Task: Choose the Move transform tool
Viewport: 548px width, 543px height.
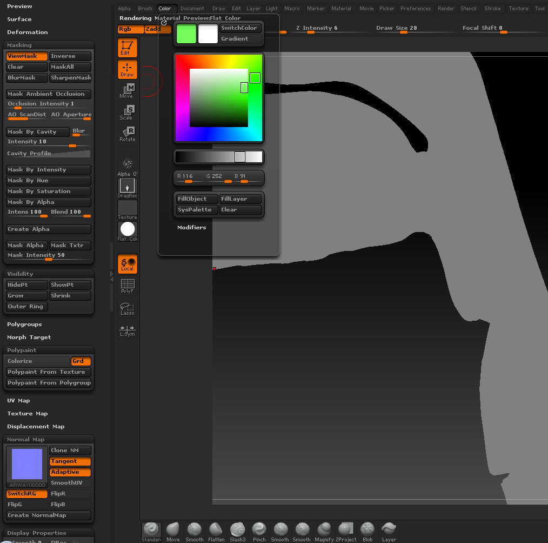Action: tap(127, 91)
